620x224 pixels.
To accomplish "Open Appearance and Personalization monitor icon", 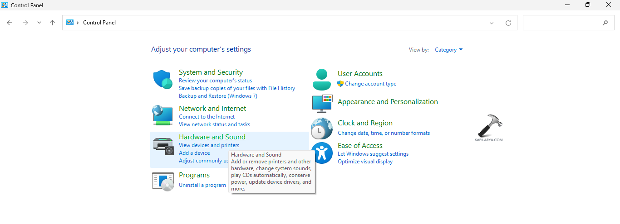I will click(322, 103).
